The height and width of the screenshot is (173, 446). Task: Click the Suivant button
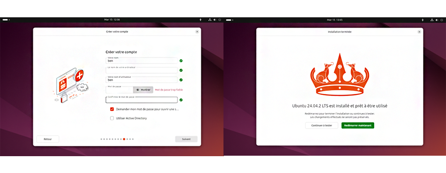[186, 139]
